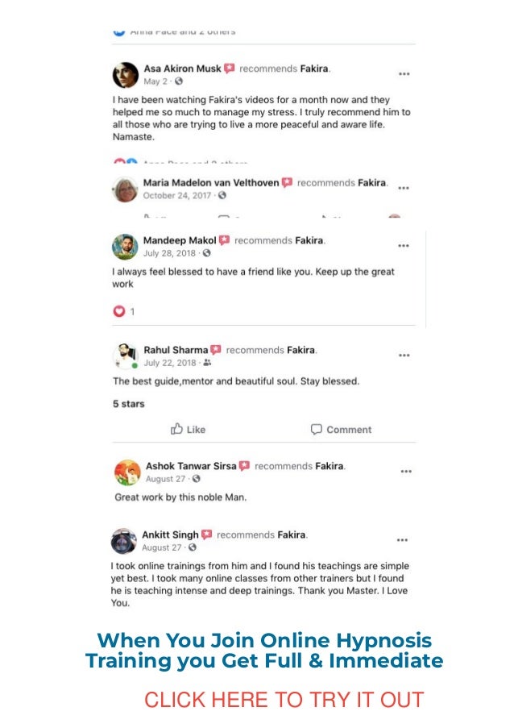Like Rahul Sharma's review
Screen dimensions: 514x728
(x=188, y=430)
